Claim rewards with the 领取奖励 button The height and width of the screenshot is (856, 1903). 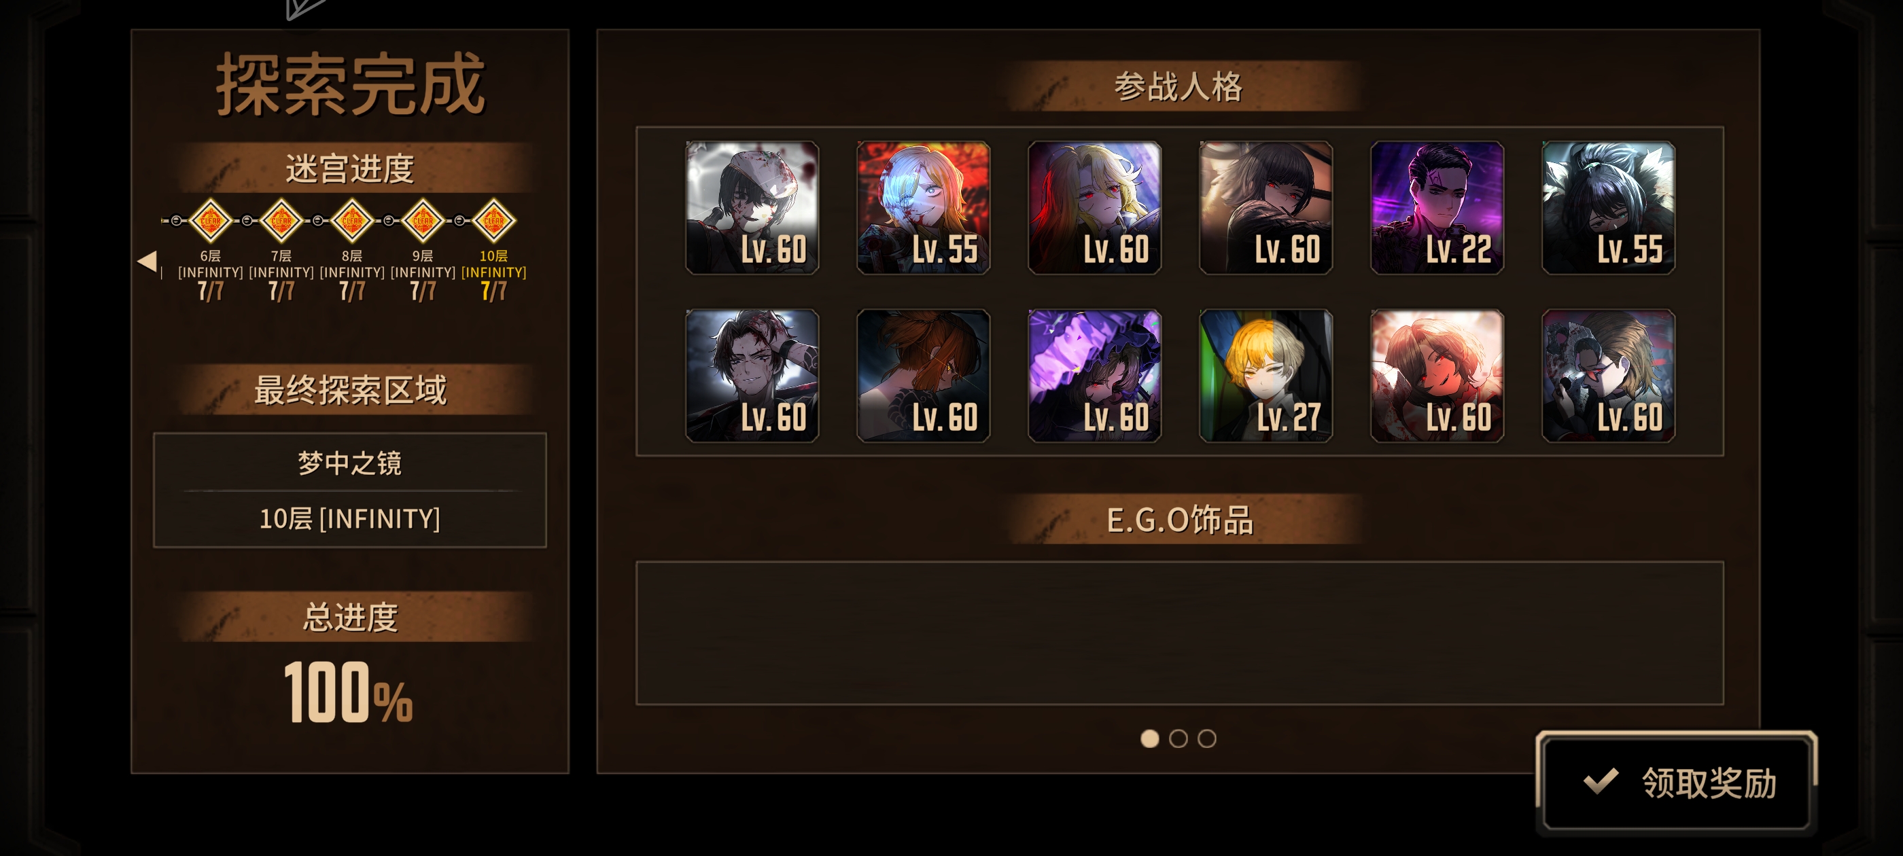[x=1676, y=782]
